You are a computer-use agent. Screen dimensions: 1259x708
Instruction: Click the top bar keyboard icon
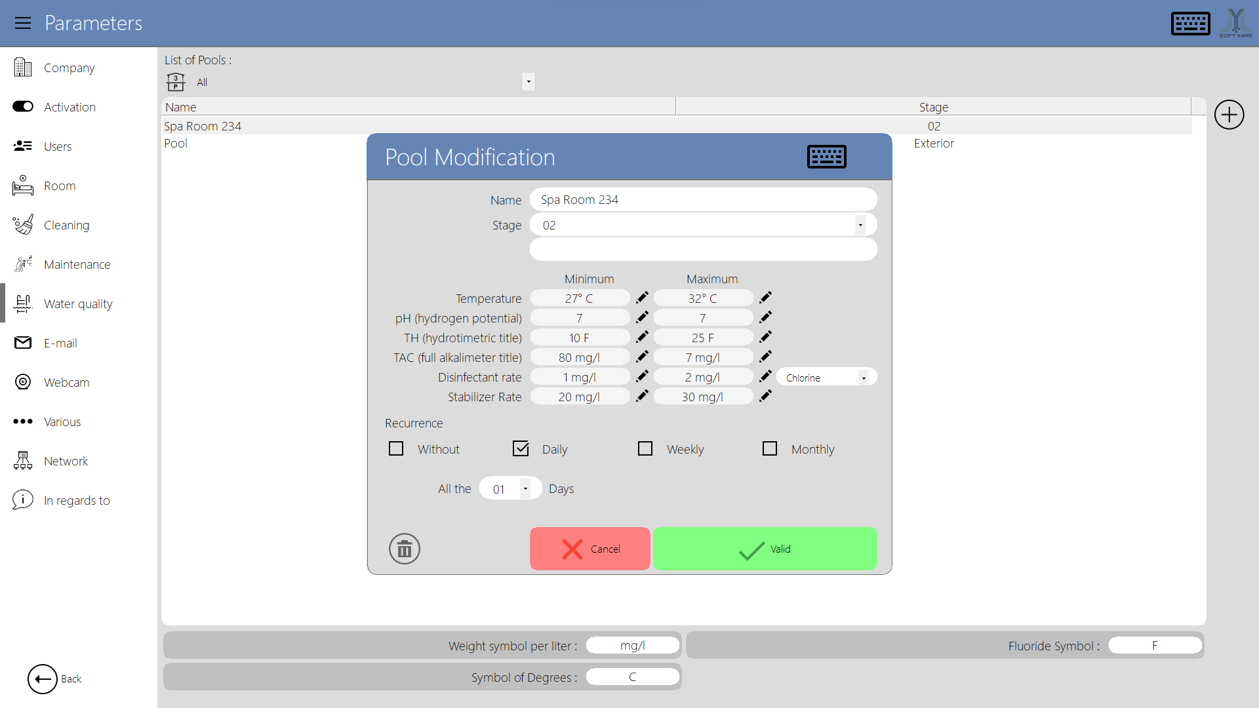[x=1190, y=23]
